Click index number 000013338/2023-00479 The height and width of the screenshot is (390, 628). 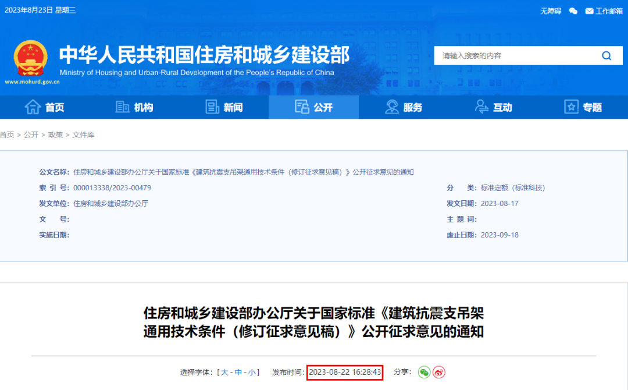point(112,187)
